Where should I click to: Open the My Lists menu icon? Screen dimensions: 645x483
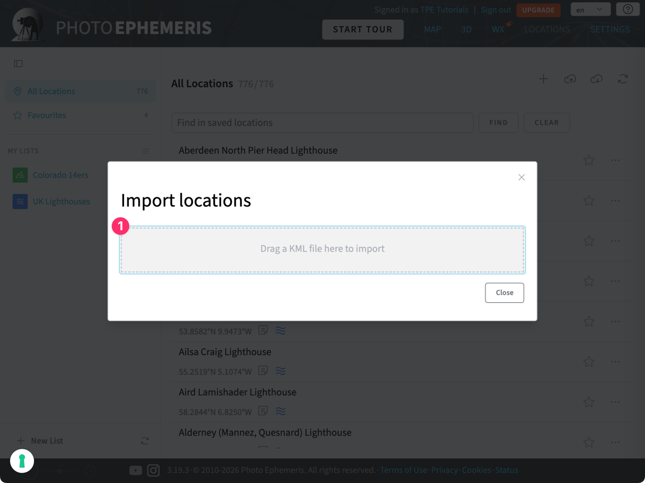tap(145, 151)
